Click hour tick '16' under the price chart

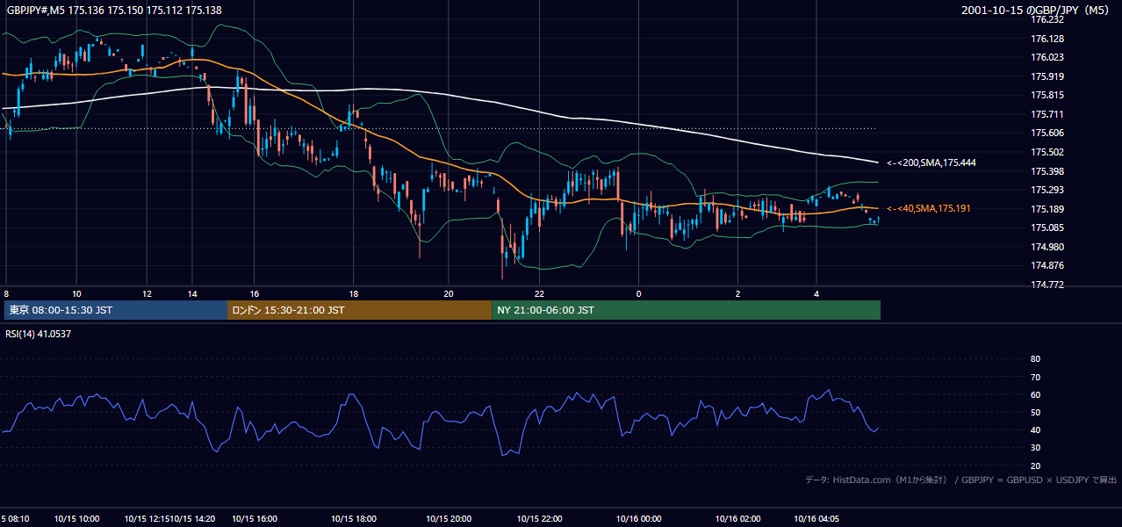[x=254, y=294]
